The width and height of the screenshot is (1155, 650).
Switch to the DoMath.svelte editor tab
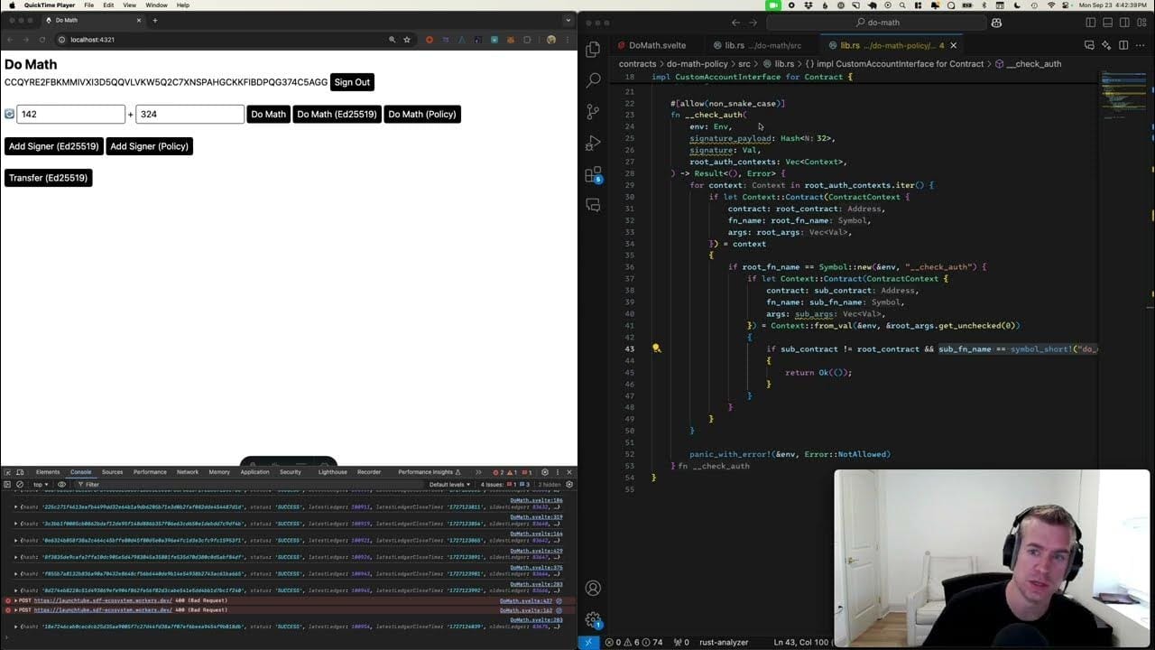pos(657,45)
